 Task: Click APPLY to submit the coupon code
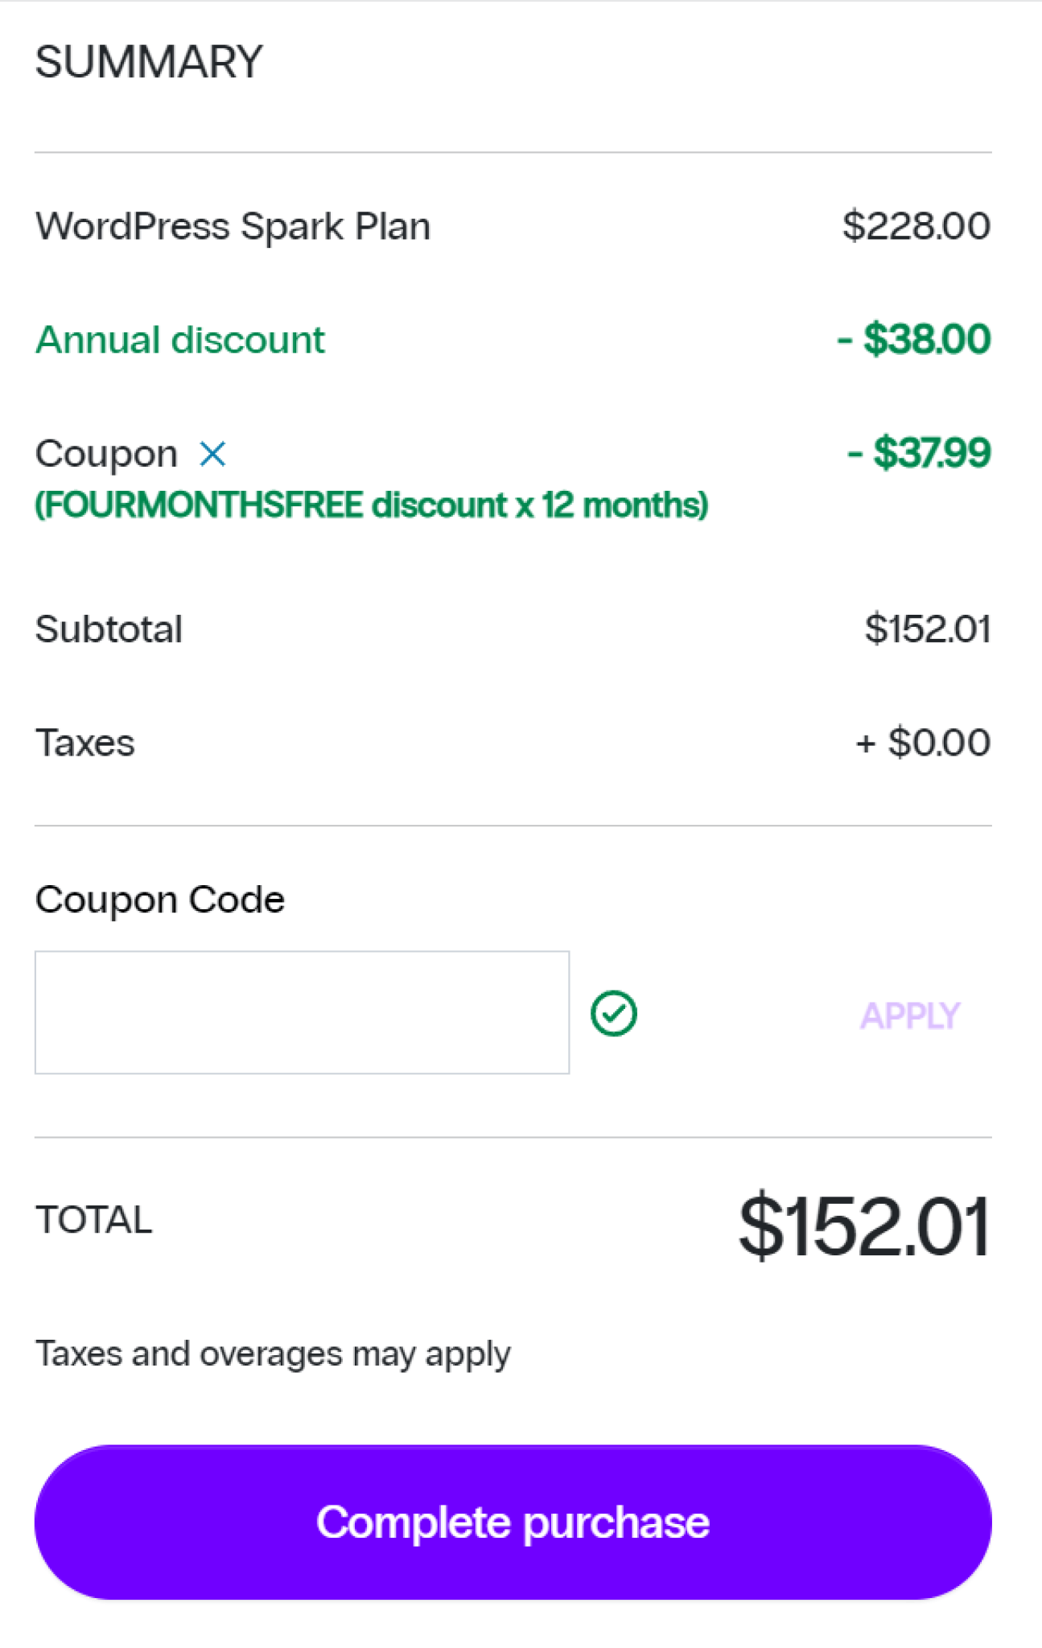point(909,1016)
